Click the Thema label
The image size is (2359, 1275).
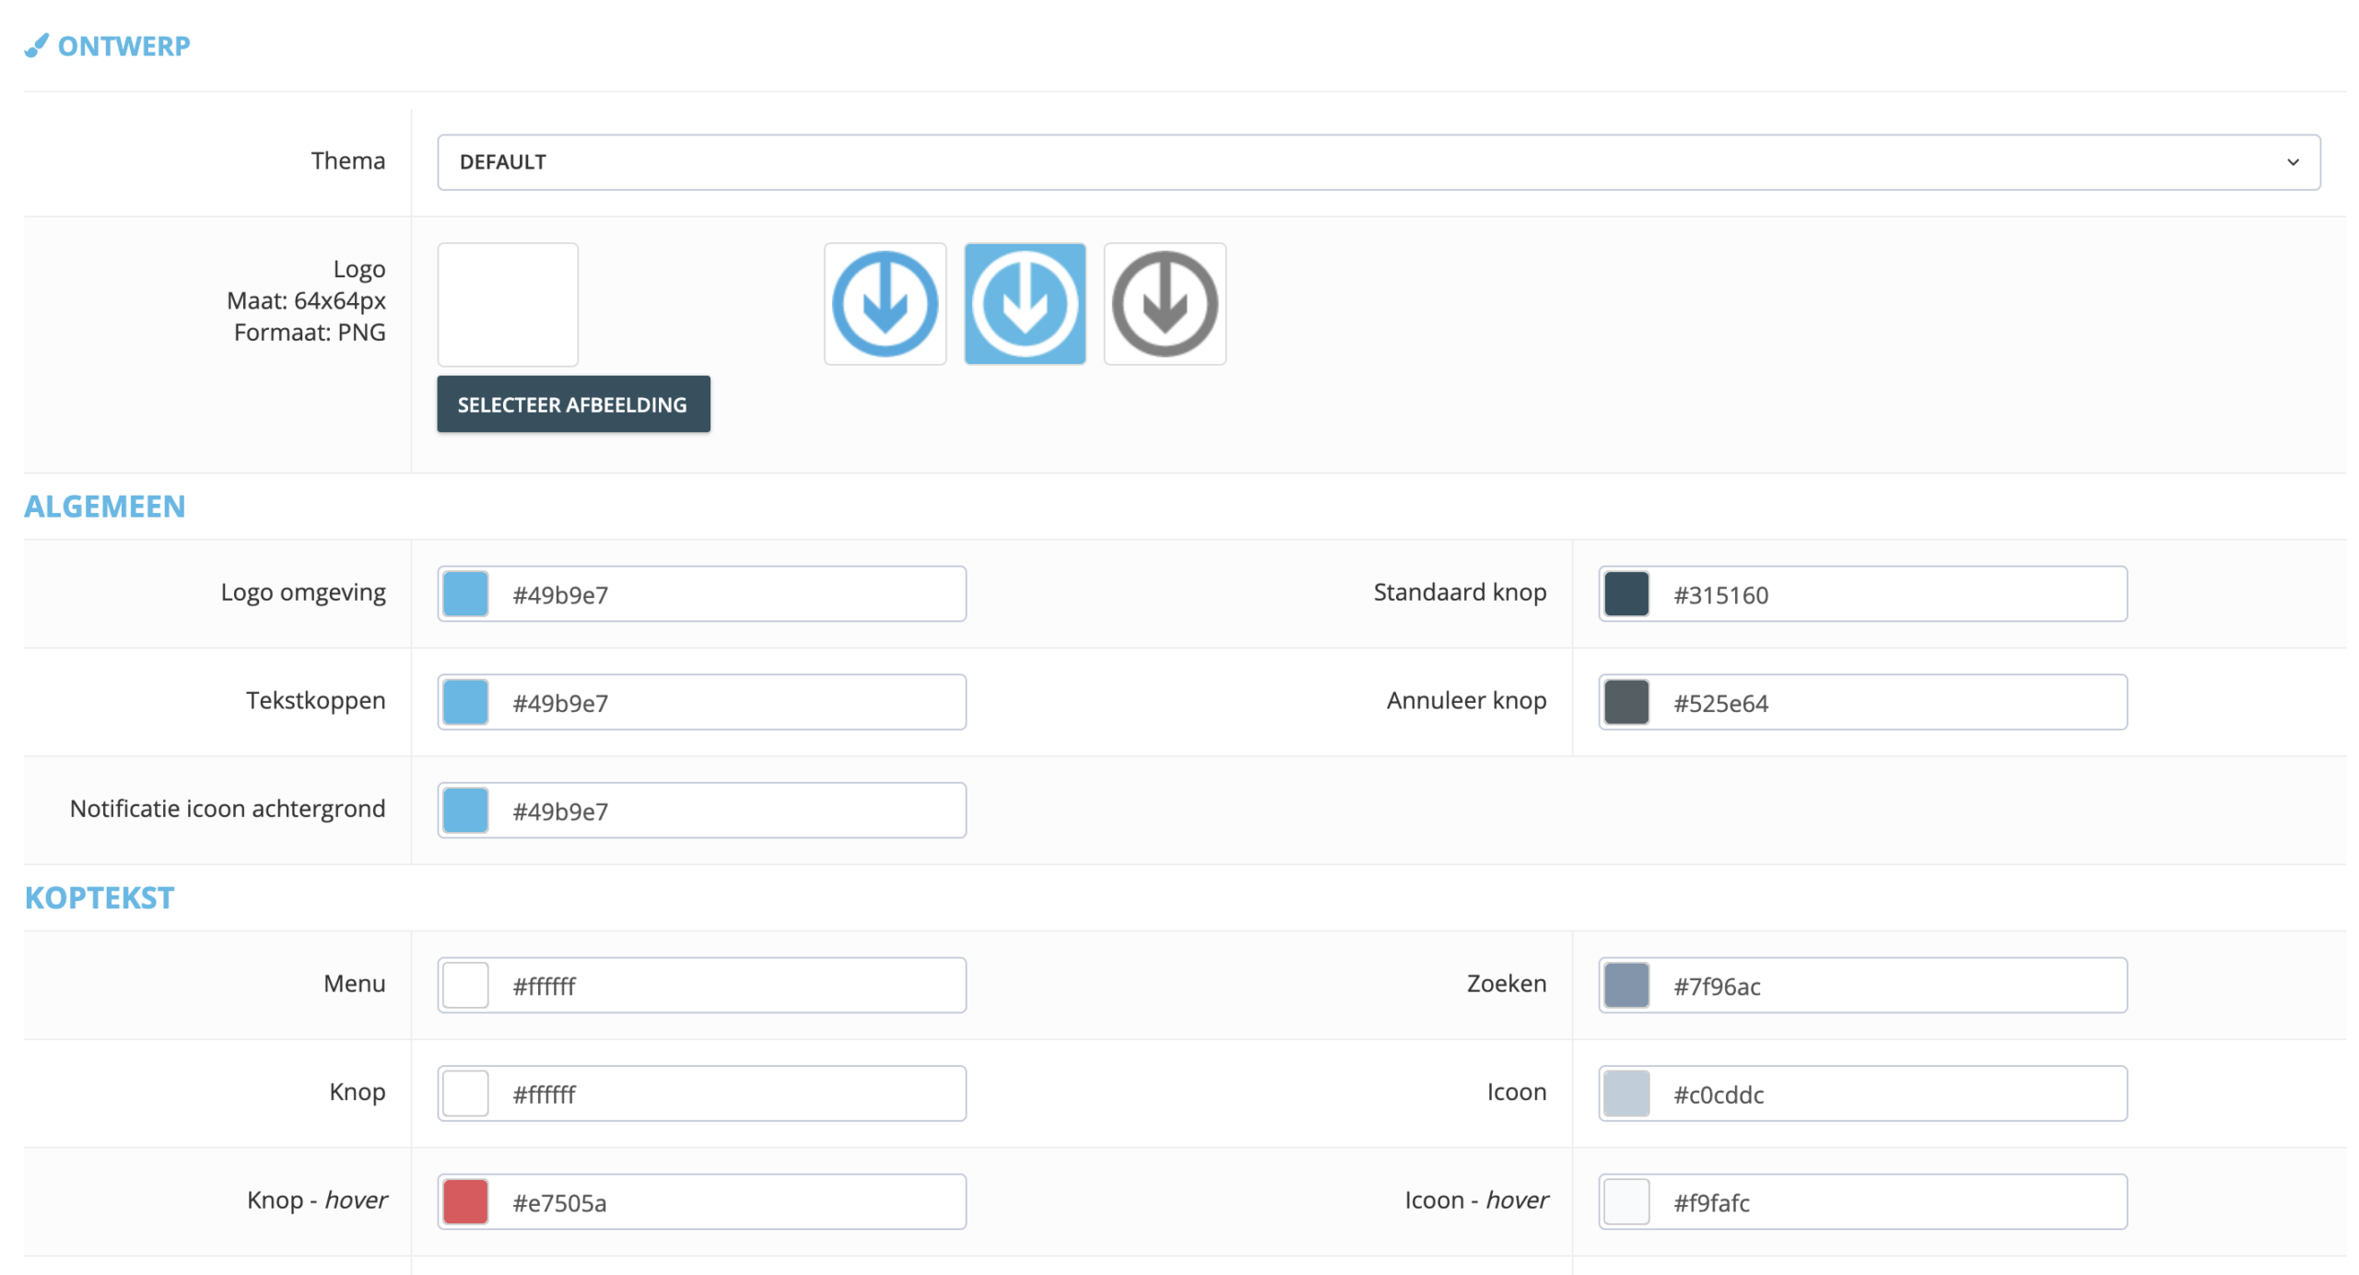coord(347,161)
